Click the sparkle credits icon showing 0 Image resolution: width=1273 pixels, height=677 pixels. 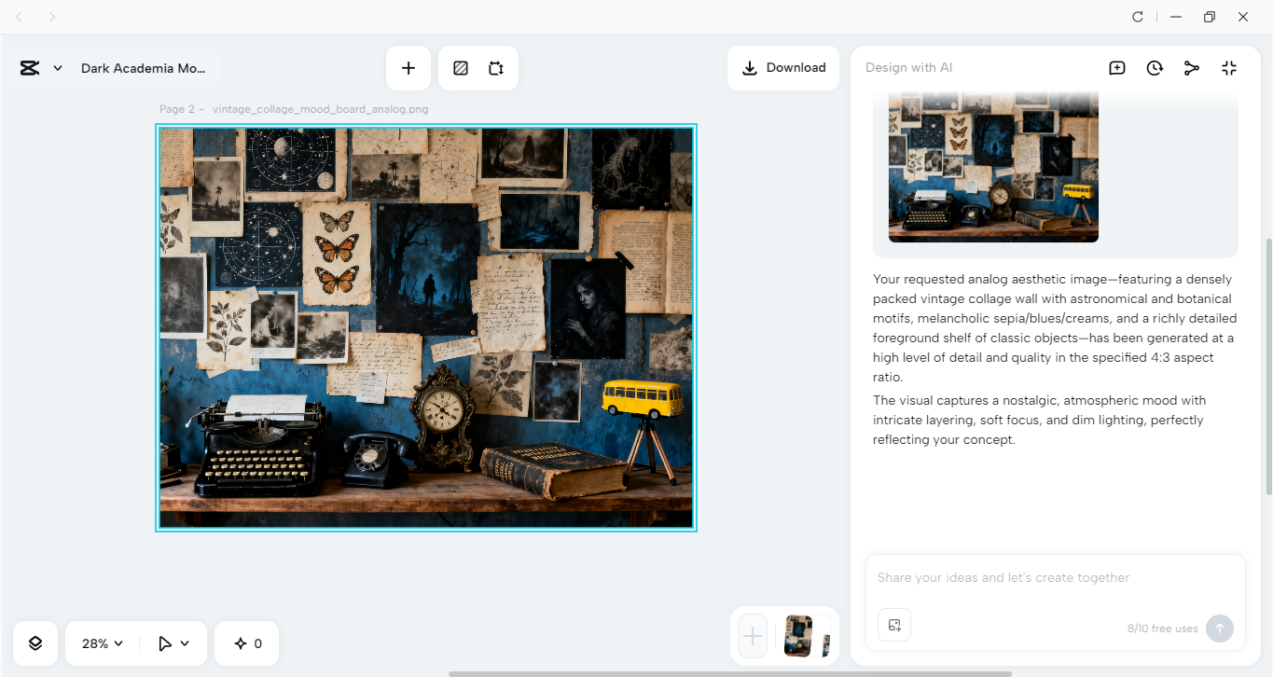click(246, 642)
